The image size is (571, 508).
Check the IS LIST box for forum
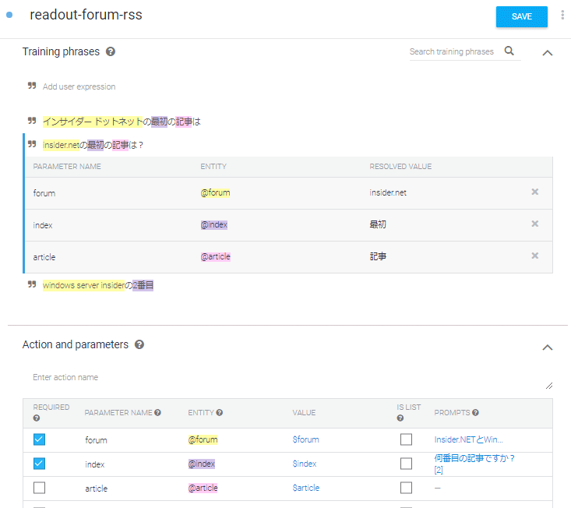click(x=406, y=439)
